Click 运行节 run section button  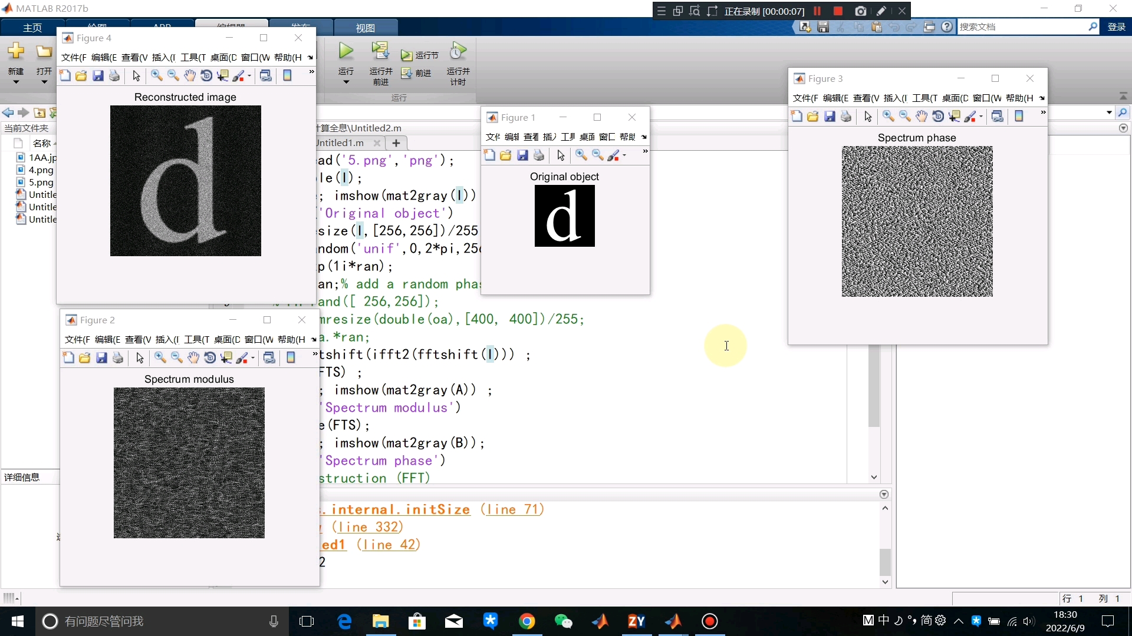[x=420, y=55]
